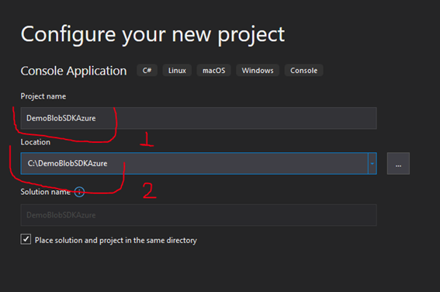The width and height of the screenshot is (440, 292).
Task: Click the Location path field
Action: [x=194, y=163]
